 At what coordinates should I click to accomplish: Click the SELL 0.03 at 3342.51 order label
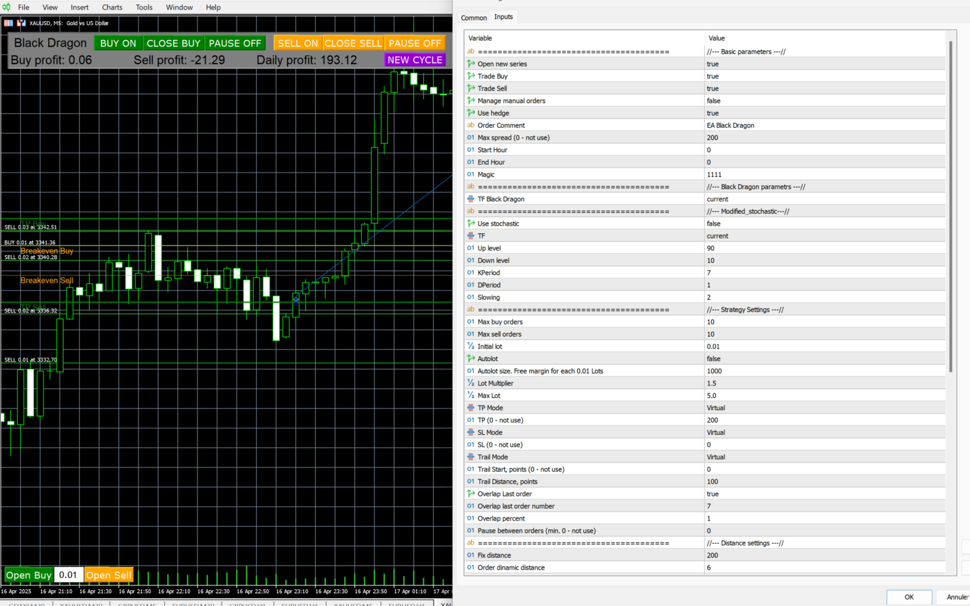click(x=30, y=227)
